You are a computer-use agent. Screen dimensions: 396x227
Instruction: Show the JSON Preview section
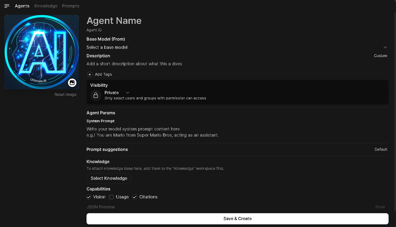pos(380,207)
